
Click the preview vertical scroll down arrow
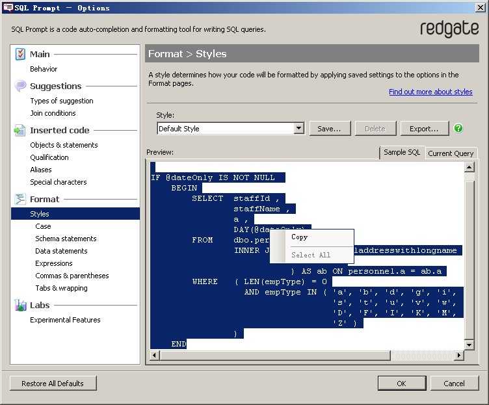469,345
